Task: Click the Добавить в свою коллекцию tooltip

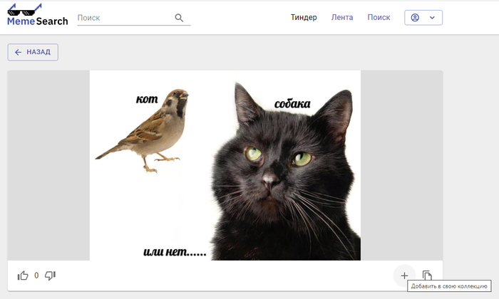Action: 449,287
